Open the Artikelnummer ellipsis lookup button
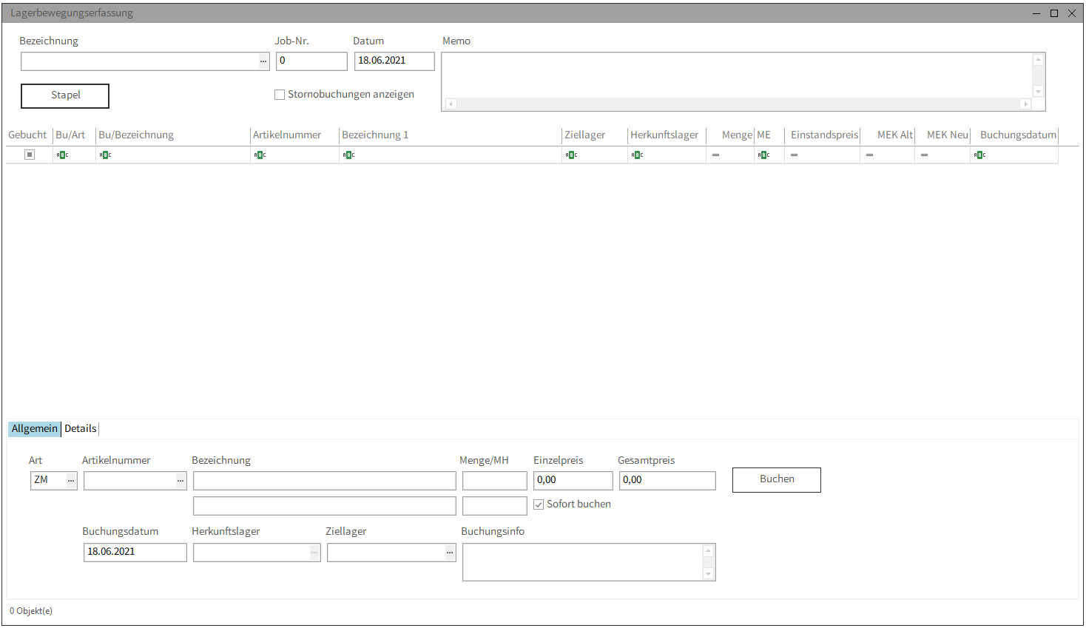The height and width of the screenshot is (628, 1086). (x=181, y=481)
